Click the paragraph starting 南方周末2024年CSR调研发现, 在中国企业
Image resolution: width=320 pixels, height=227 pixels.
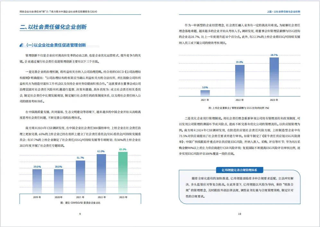[80, 137]
